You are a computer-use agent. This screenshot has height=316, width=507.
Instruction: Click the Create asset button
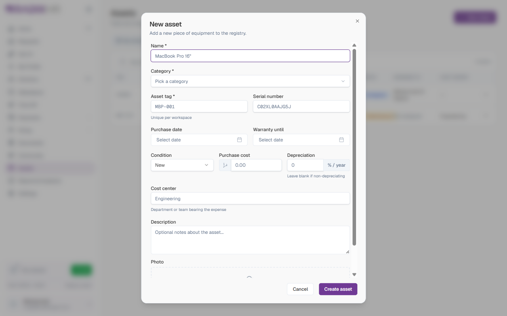[338, 289]
